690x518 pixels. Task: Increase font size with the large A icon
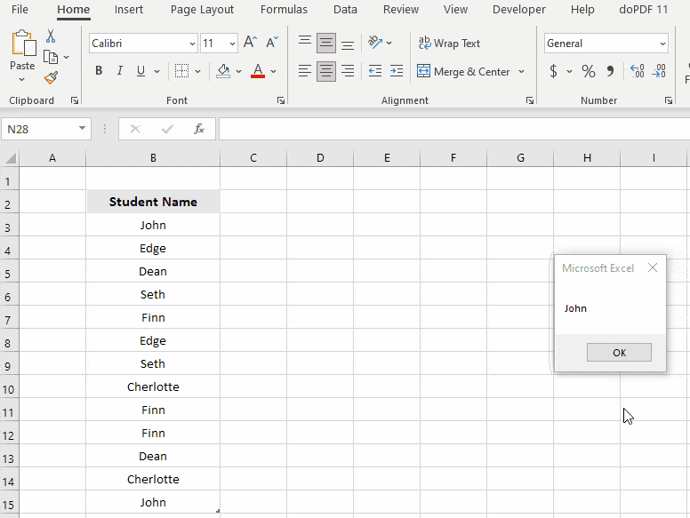pyautogui.click(x=250, y=43)
